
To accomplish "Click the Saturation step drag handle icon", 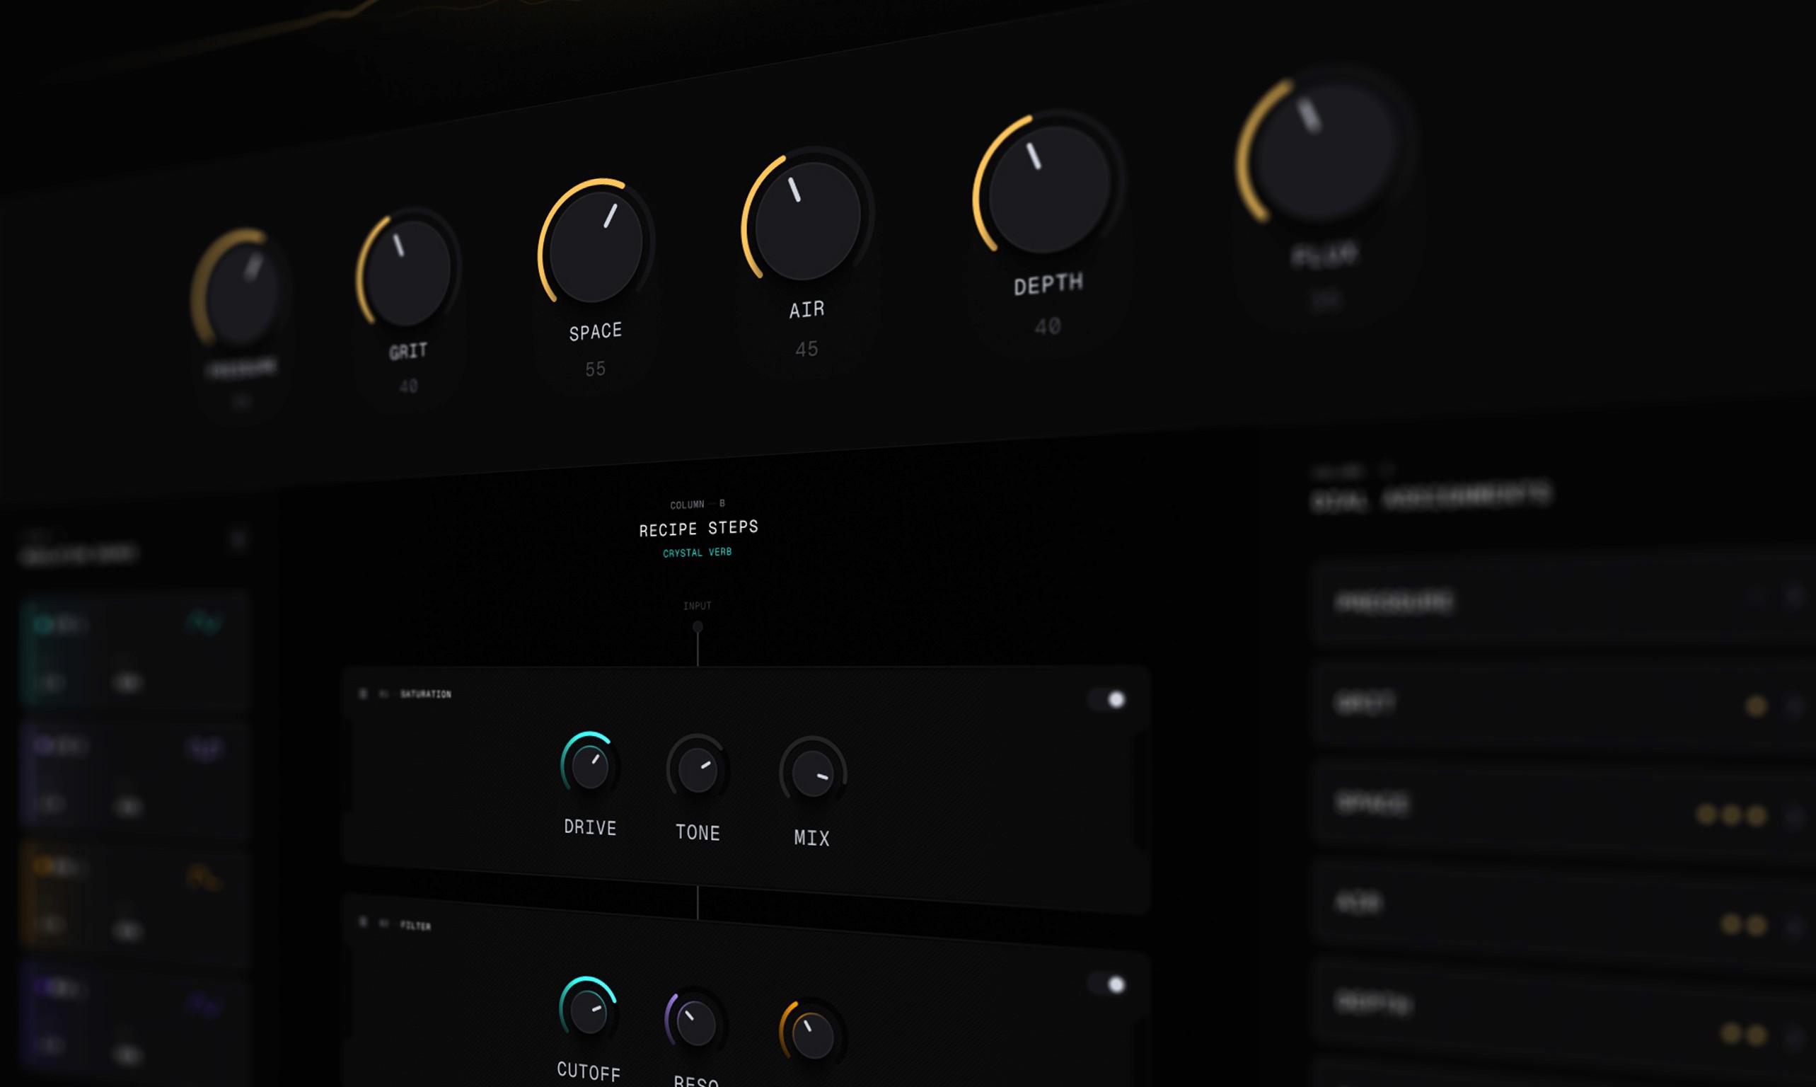I will tap(362, 693).
